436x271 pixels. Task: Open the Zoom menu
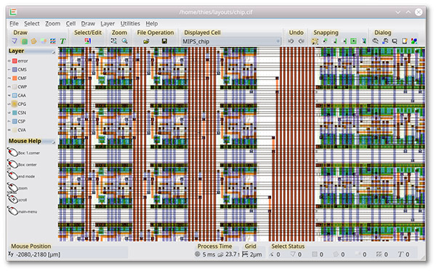[x=52, y=24]
